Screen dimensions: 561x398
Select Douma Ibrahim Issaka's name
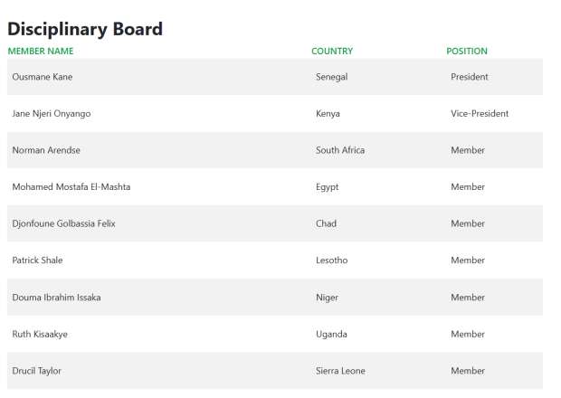(56, 298)
